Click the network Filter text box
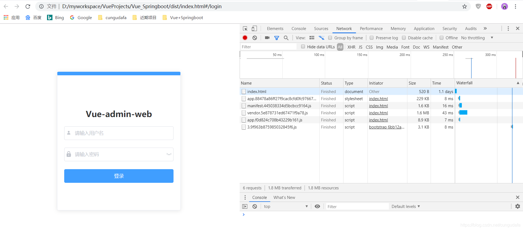Viewport: 523px width, 230px height. (x=268, y=47)
